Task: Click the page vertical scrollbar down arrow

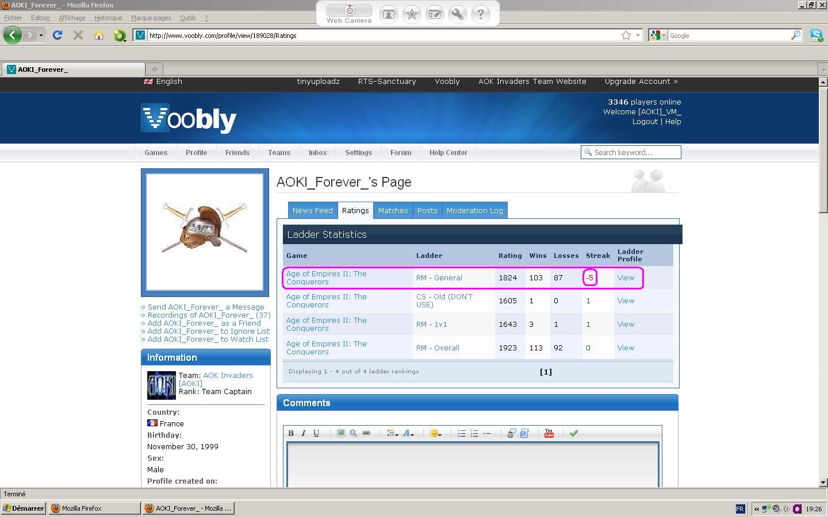Action: pyautogui.click(x=823, y=483)
